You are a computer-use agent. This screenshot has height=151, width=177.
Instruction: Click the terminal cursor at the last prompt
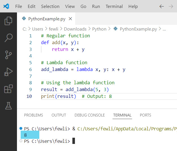[x=74, y=141]
